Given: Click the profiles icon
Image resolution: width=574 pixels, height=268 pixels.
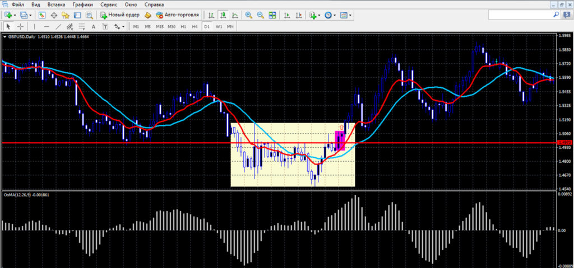Looking at the screenshot, I should coord(24,15).
